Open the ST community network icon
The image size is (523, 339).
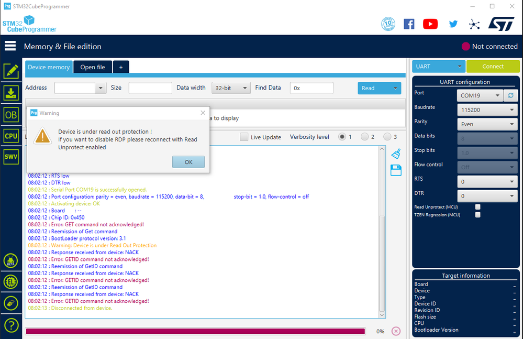pyautogui.click(x=474, y=24)
